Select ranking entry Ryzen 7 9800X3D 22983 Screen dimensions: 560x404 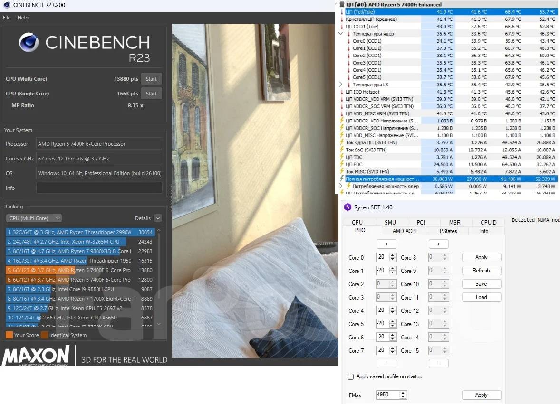tap(80, 251)
